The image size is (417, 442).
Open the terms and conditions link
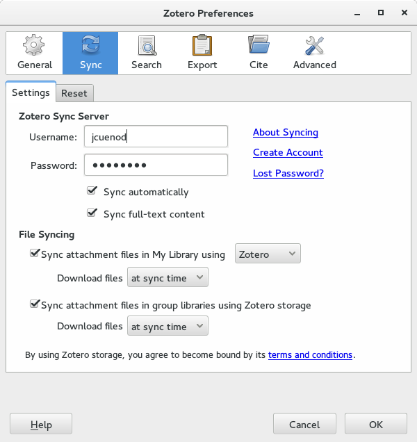(310, 354)
